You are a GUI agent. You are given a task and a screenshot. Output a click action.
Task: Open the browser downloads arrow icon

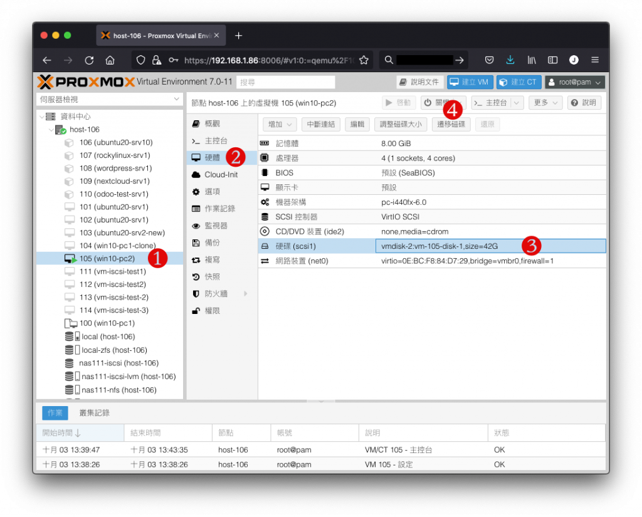pyautogui.click(x=510, y=60)
